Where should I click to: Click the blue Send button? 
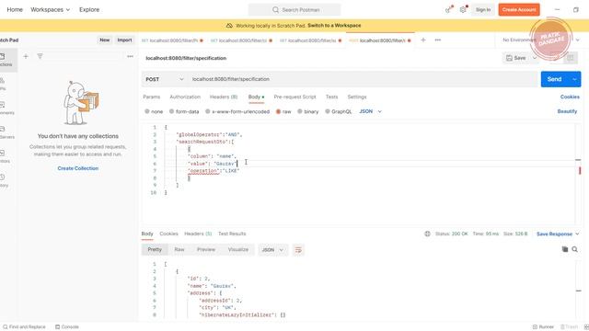tap(555, 79)
